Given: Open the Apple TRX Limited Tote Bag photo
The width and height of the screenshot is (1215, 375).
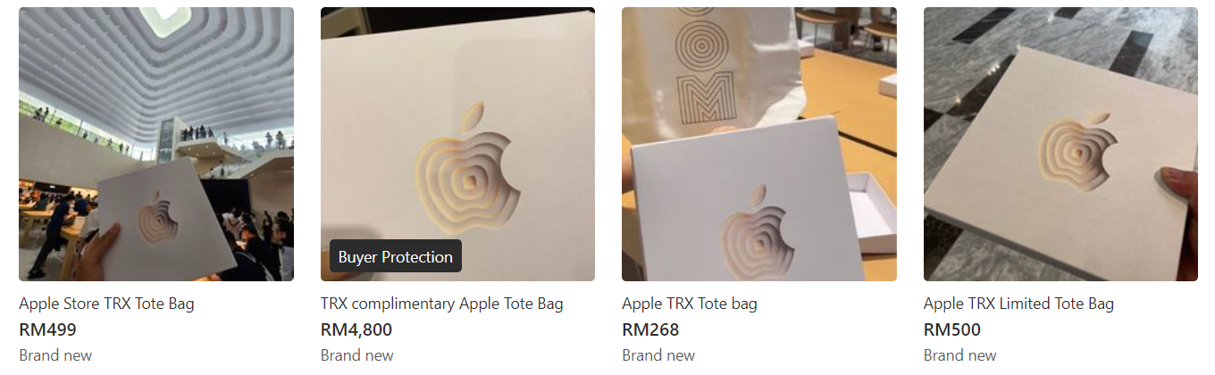Looking at the screenshot, I should (1060, 144).
